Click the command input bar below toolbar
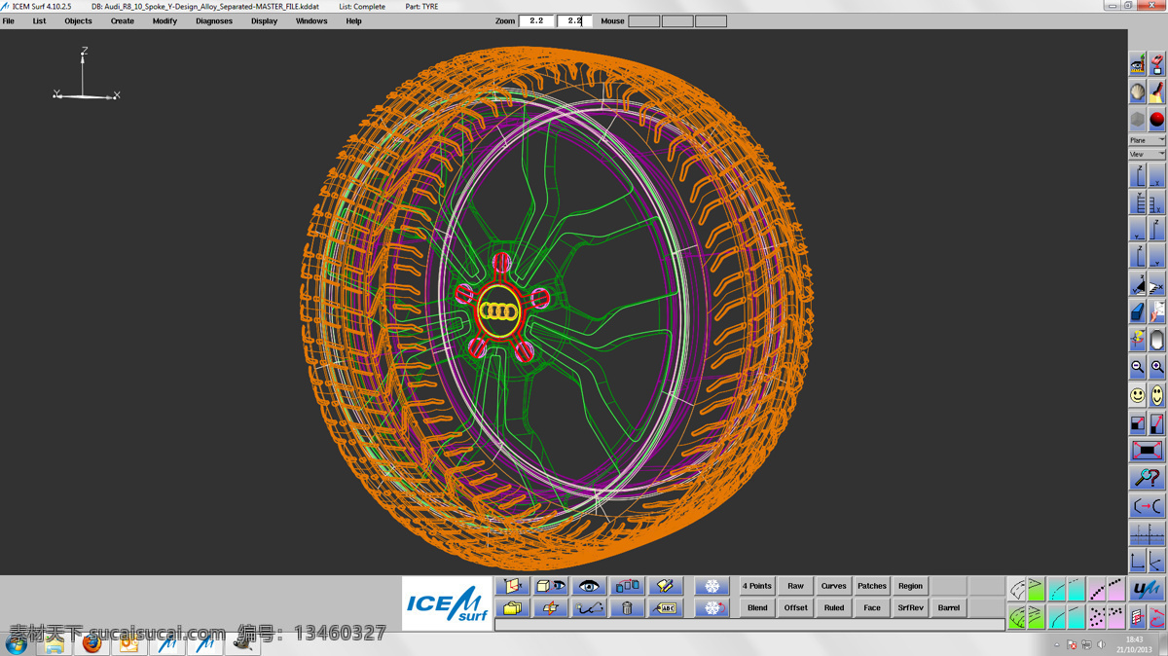The image size is (1168, 656). 749,625
